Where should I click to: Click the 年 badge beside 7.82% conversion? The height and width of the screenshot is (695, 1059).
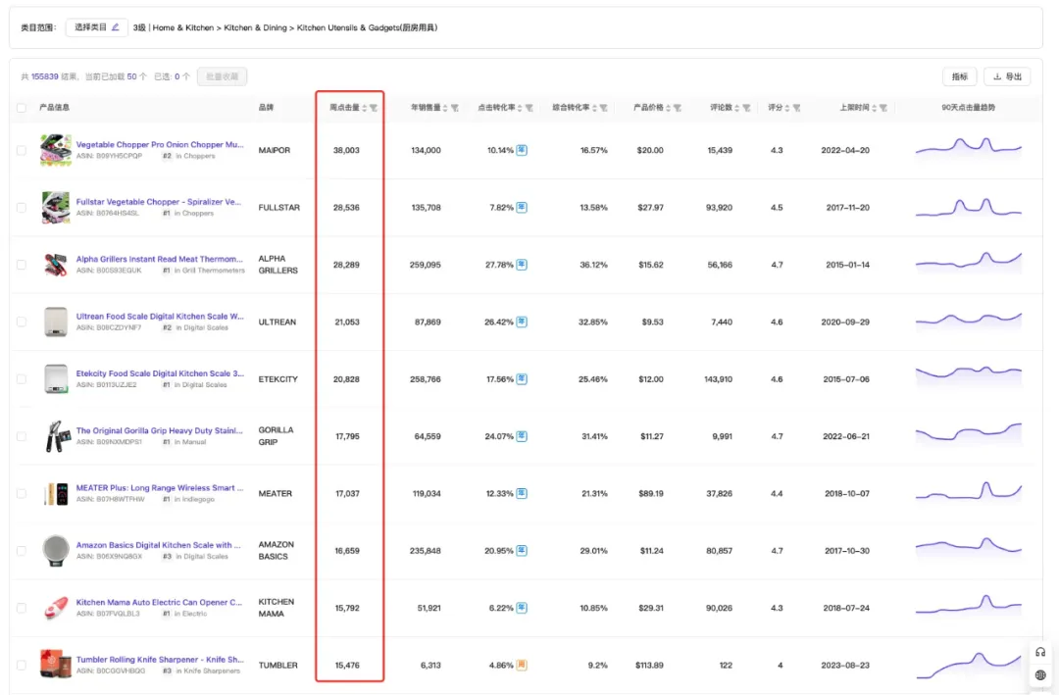(x=522, y=208)
